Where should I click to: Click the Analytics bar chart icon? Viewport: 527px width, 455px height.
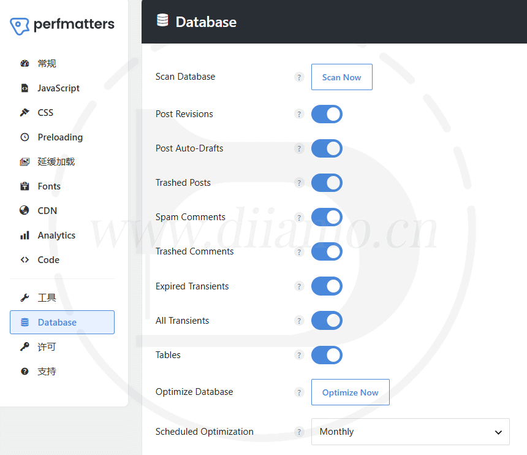pyautogui.click(x=25, y=235)
